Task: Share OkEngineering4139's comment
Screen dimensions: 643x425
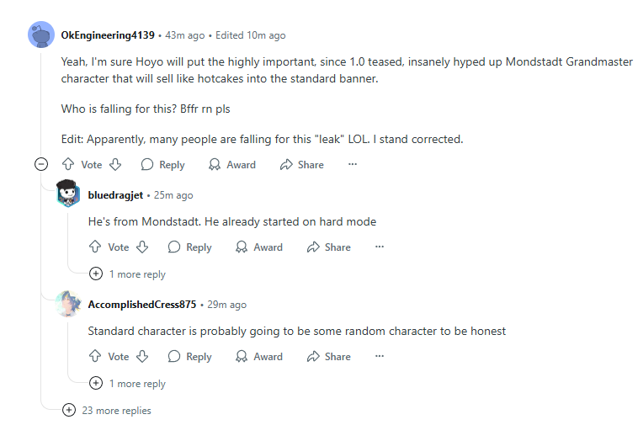Action: 302,164
